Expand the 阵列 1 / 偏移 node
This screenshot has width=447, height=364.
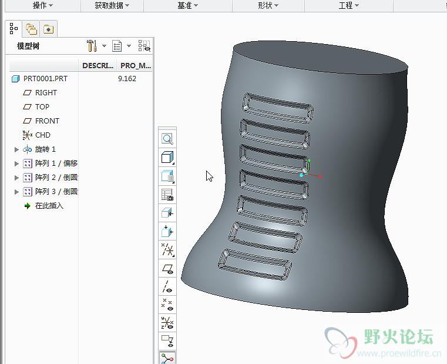[16, 163]
